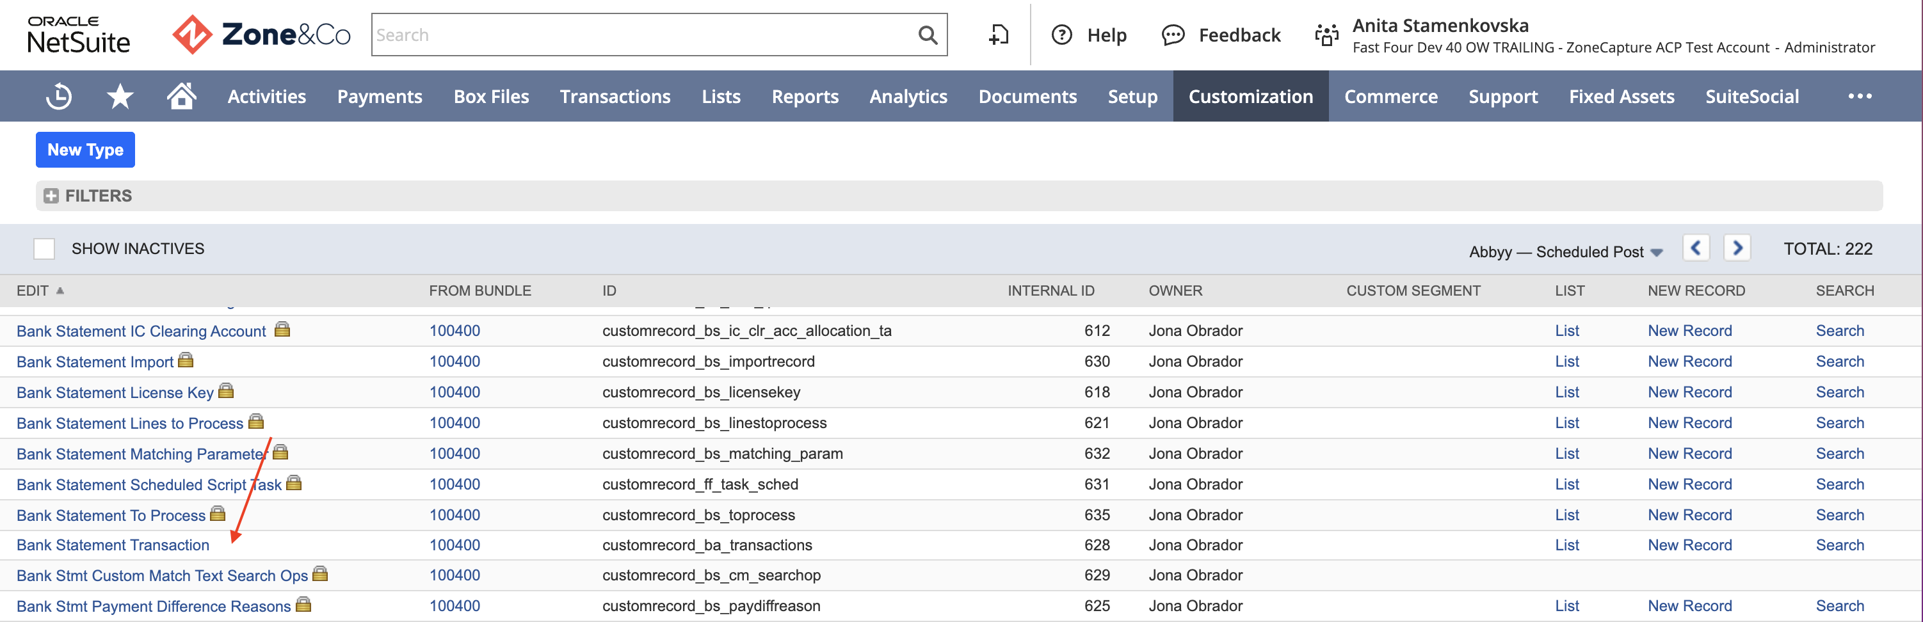The image size is (1923, 622).
Task: Open Bank Statement Import record type
Action: tap(95, 362)
